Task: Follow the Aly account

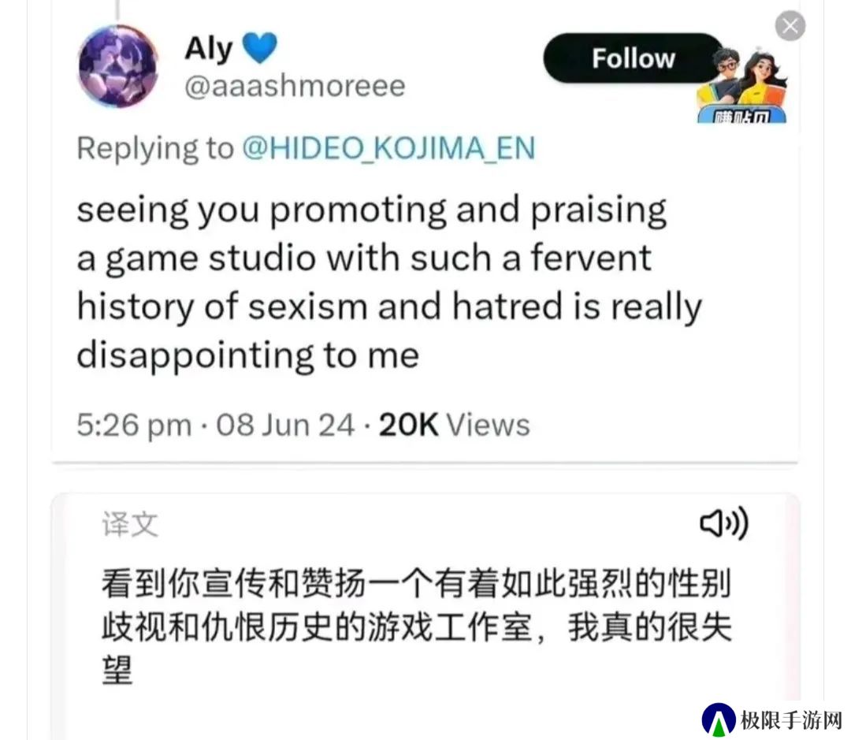Action: [x=633, y=58]
